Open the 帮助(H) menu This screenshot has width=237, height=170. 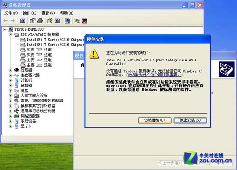[66, 13]
